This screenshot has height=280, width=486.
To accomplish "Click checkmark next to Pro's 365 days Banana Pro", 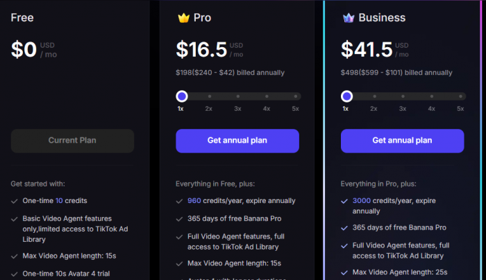I will click(x=180, y=219).
